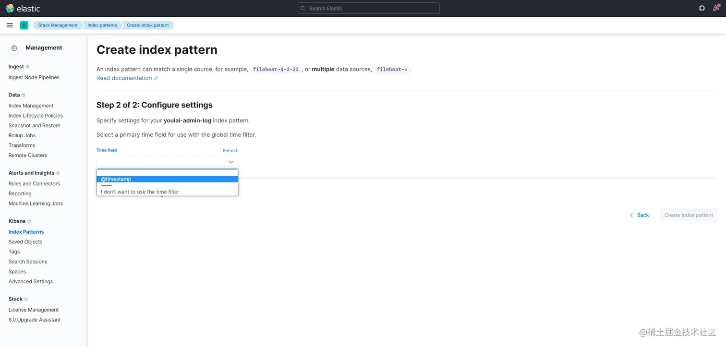726x347 pixels.
Task: Open Reporting page
Action: click(x=20, y=193)
